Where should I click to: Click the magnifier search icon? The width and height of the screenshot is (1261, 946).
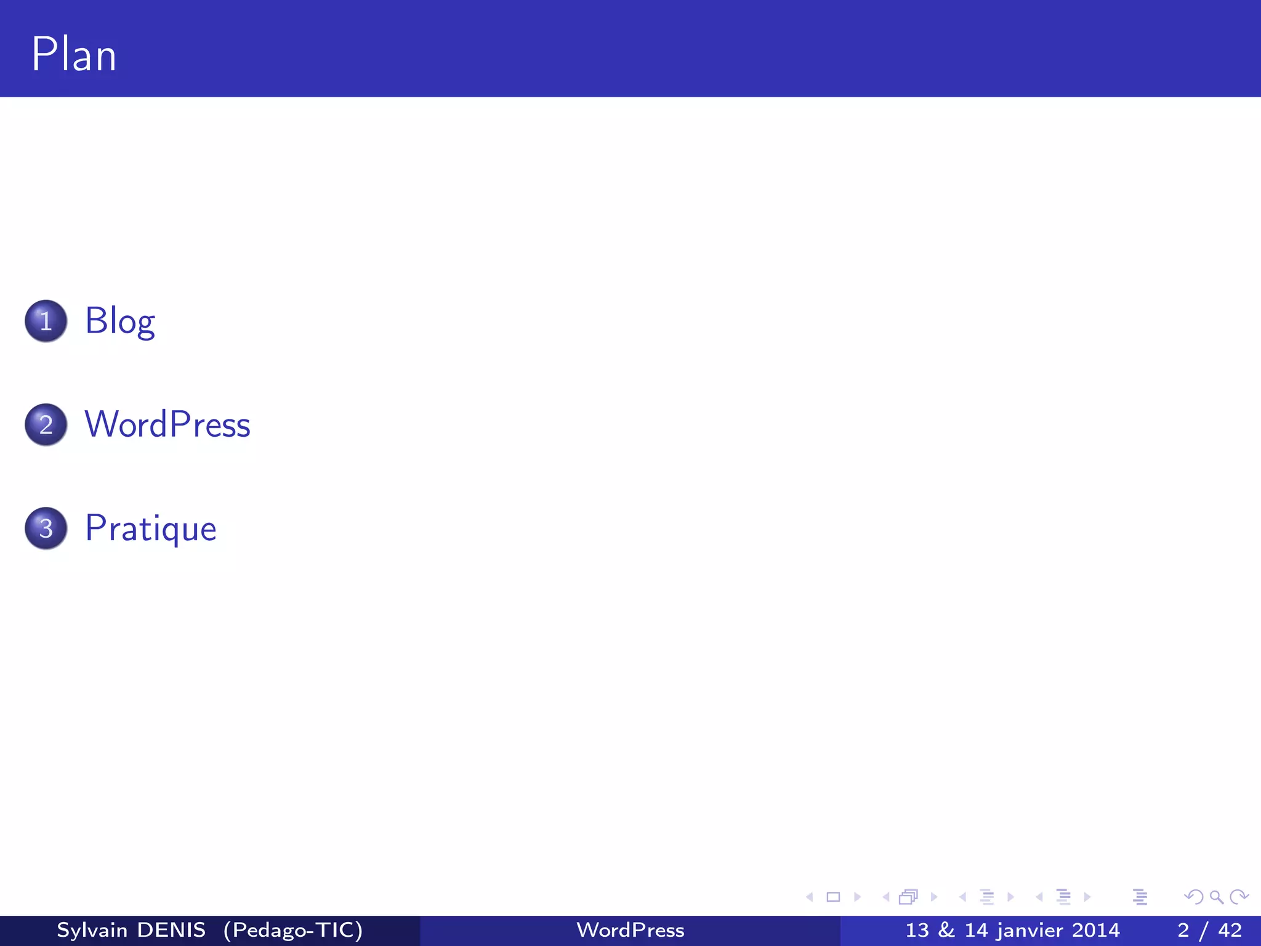click(1216, 897)
